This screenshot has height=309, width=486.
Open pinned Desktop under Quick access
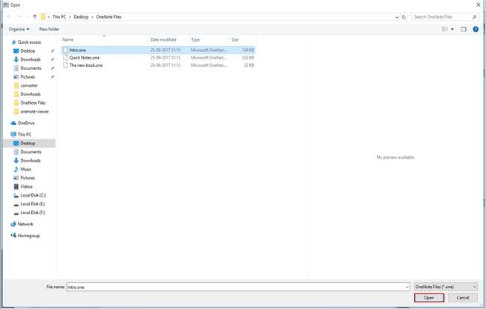click(x=27, y=51)
